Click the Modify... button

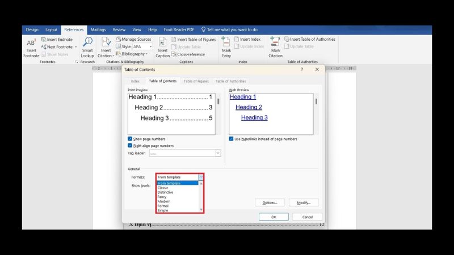pos(304,203)
